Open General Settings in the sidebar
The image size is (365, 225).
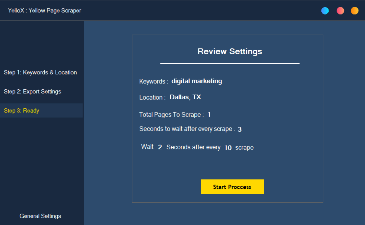tap(40, 216)
